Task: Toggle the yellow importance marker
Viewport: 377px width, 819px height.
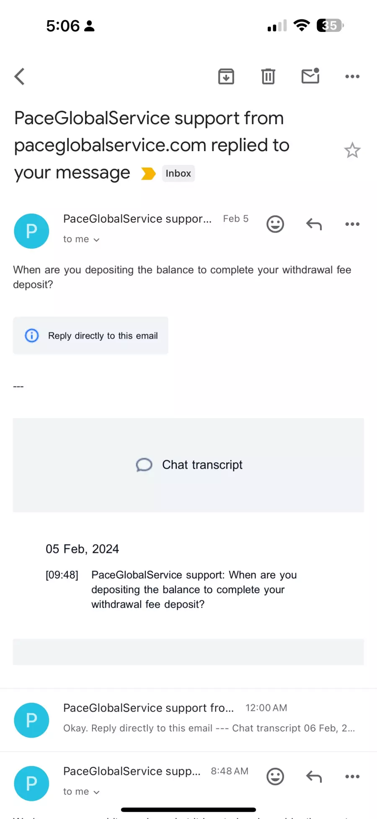Action: (x=148, y=173)
